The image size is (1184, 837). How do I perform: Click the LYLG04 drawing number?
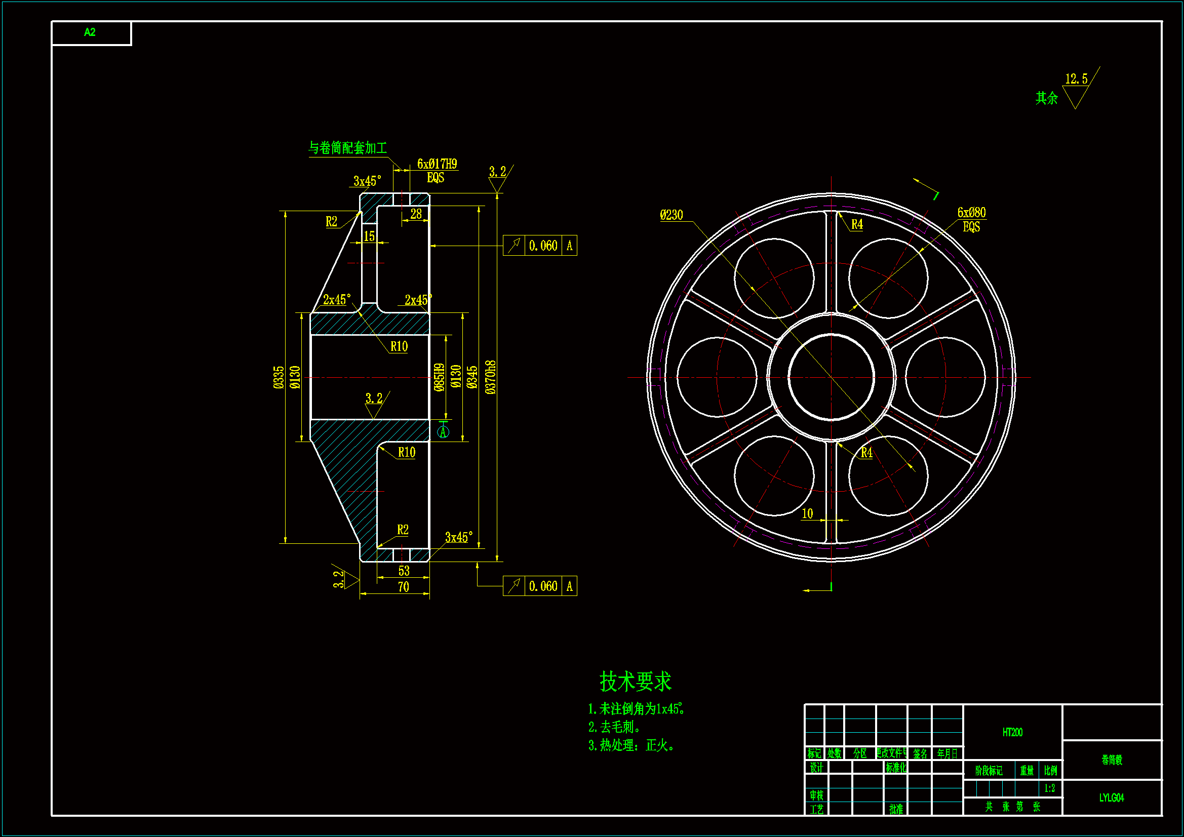click(x=1111, y=798)
